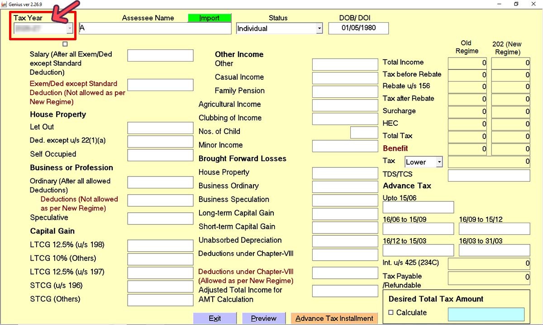The height and width of the screenshot is (325, 543).
Task: Click the Upto 15/06 advance tax field
Action: click(x=418, y=207)
